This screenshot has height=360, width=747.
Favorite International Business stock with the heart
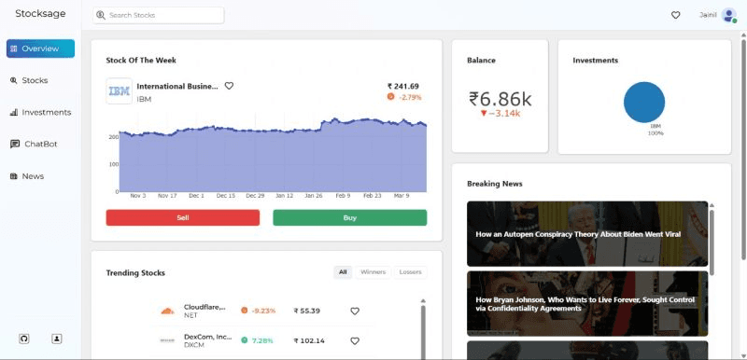click(x=229, y=86)
